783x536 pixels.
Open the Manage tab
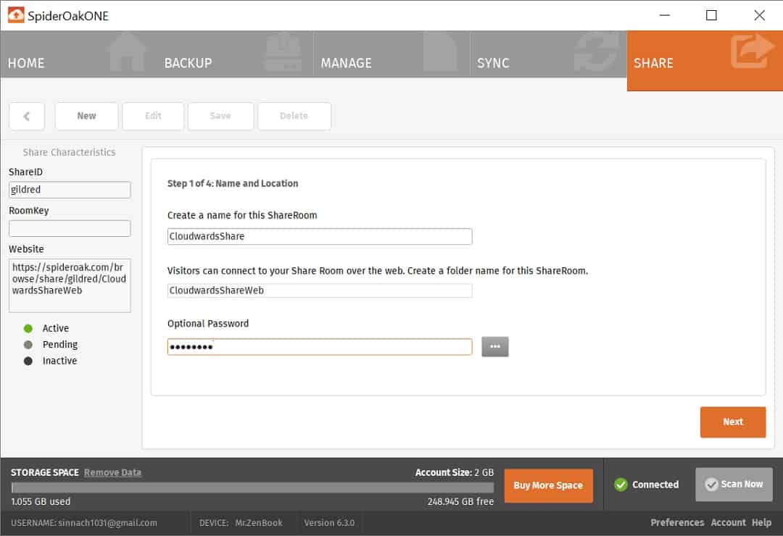pyautogui.click(x=391, y=62)
